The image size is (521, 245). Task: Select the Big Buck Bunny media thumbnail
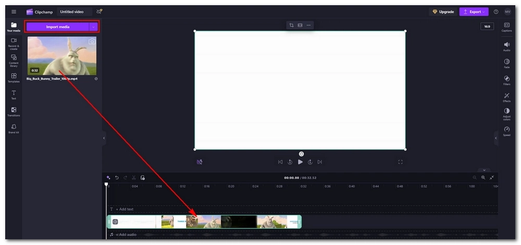click(x=62, y=56)
